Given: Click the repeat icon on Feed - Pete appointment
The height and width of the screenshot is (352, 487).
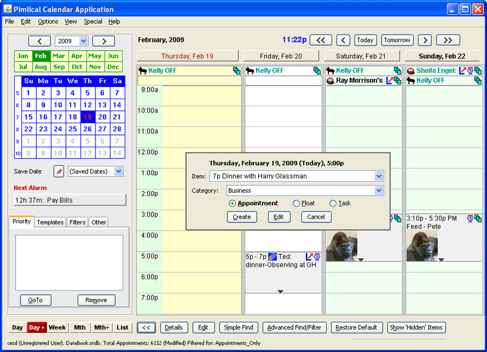Looking at the screenshot, I should click(x=478, y=219).
